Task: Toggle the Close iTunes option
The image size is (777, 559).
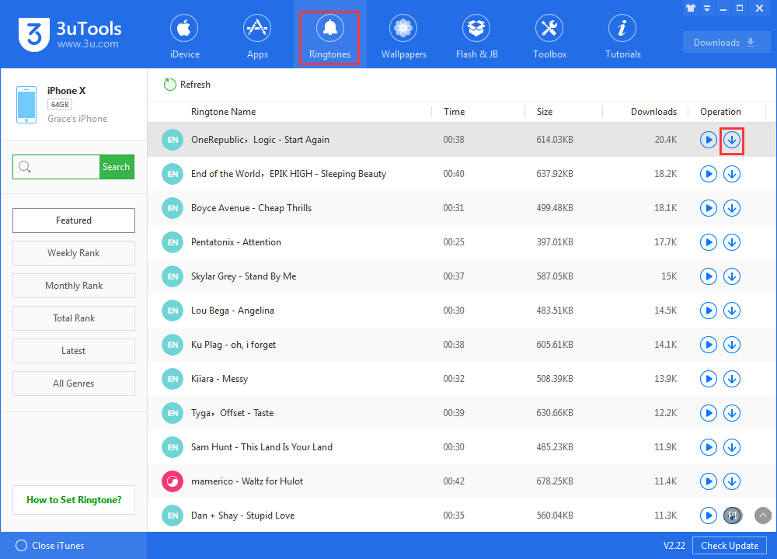Action: point(50,546)
